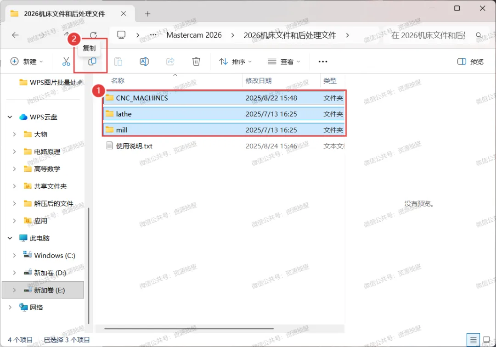
Task: Select the lathe folder icon
Action: click(x=109, y=113)
